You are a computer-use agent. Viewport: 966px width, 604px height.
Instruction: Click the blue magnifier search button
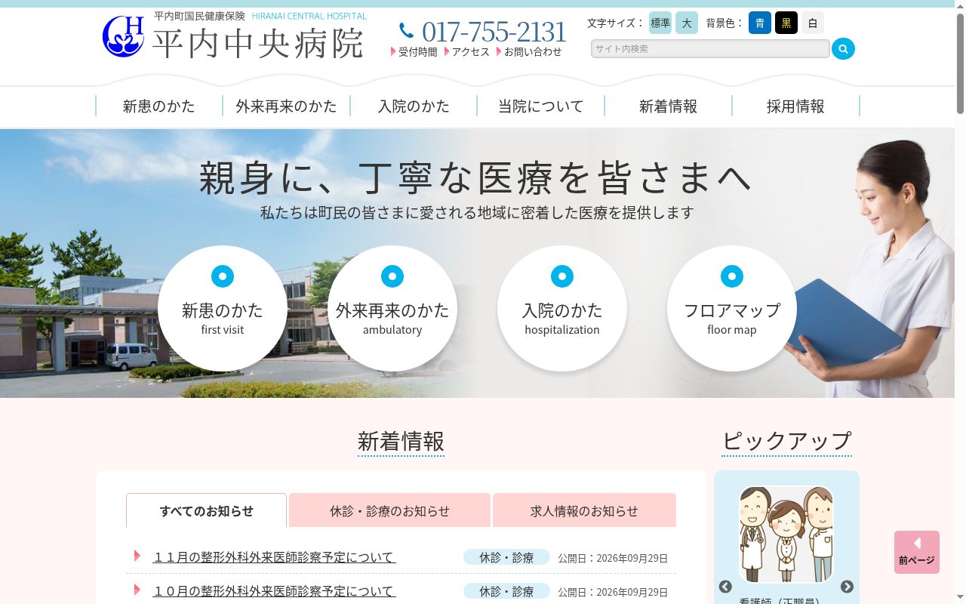pyautogui.click(x=843, y=49)
